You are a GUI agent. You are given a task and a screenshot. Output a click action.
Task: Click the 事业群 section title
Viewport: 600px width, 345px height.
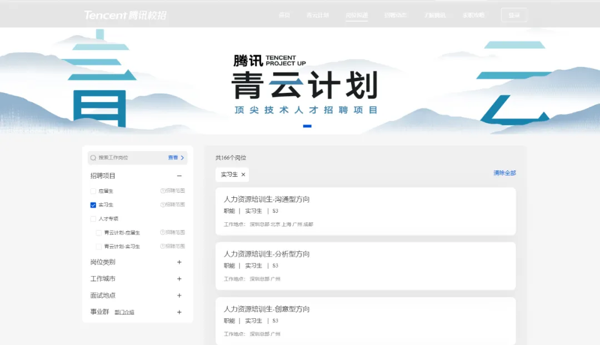click(99, 312)
